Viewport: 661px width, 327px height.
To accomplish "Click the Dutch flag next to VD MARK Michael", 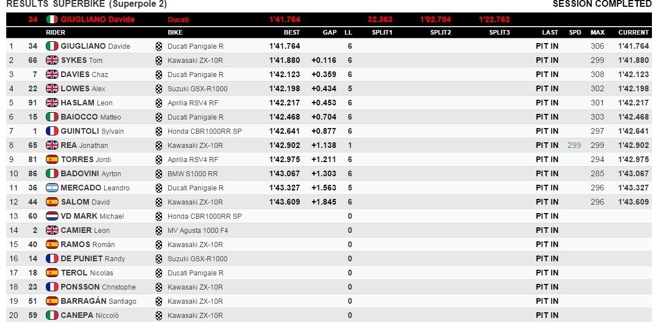I will (52, 216).
